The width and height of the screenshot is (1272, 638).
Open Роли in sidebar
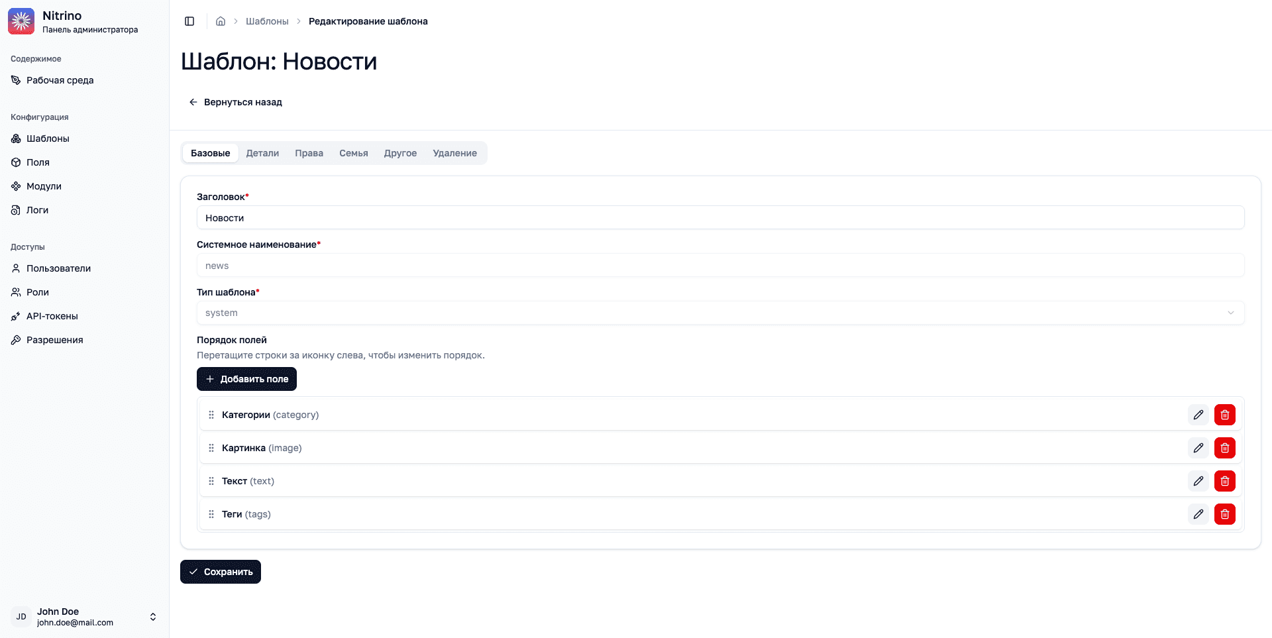point(85,292)
